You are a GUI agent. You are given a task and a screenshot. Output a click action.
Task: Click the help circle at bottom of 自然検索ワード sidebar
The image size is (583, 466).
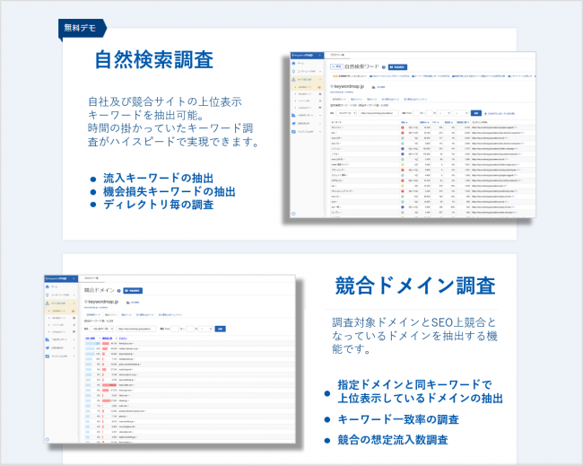293,214
